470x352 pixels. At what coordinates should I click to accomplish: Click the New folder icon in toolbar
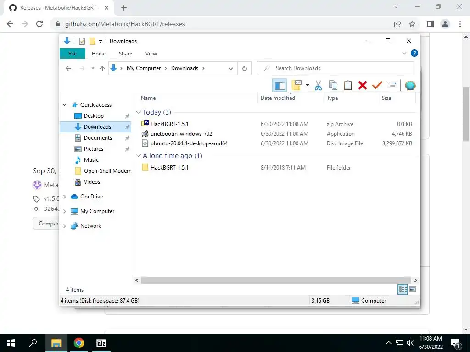[x=297, y=86]
